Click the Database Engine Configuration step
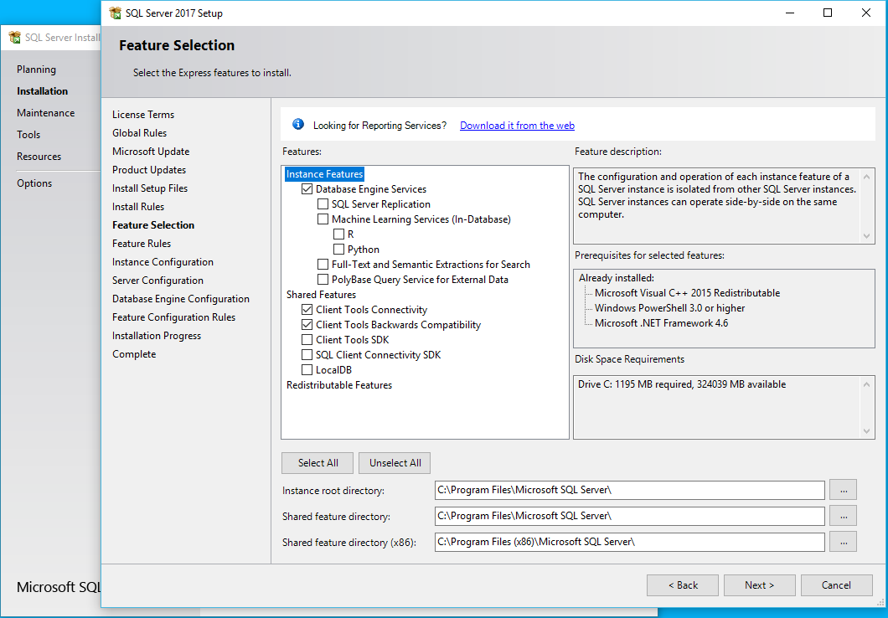The height and width of the screenshot is (618, 888). (x=181, y=299)
